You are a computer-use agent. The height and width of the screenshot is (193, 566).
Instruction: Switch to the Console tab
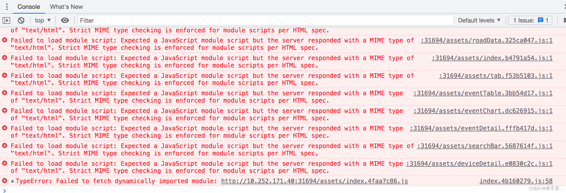tap(29, 7)
